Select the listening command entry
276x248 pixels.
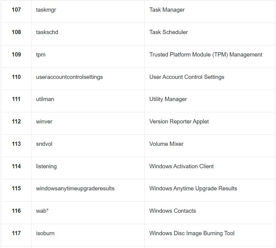(x=46, y=166)
